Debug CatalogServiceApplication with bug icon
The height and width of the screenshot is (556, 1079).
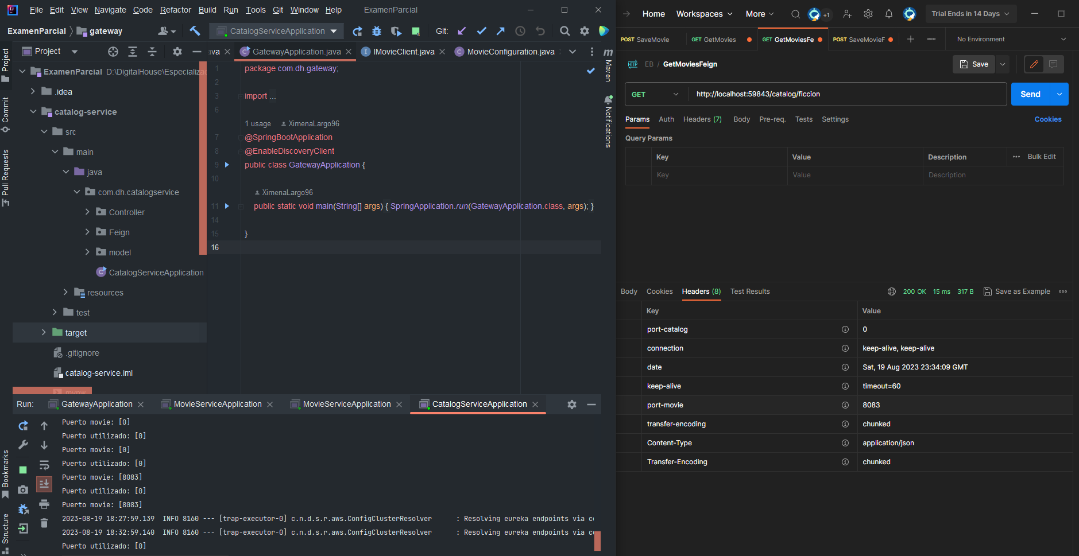pos(377,31)
